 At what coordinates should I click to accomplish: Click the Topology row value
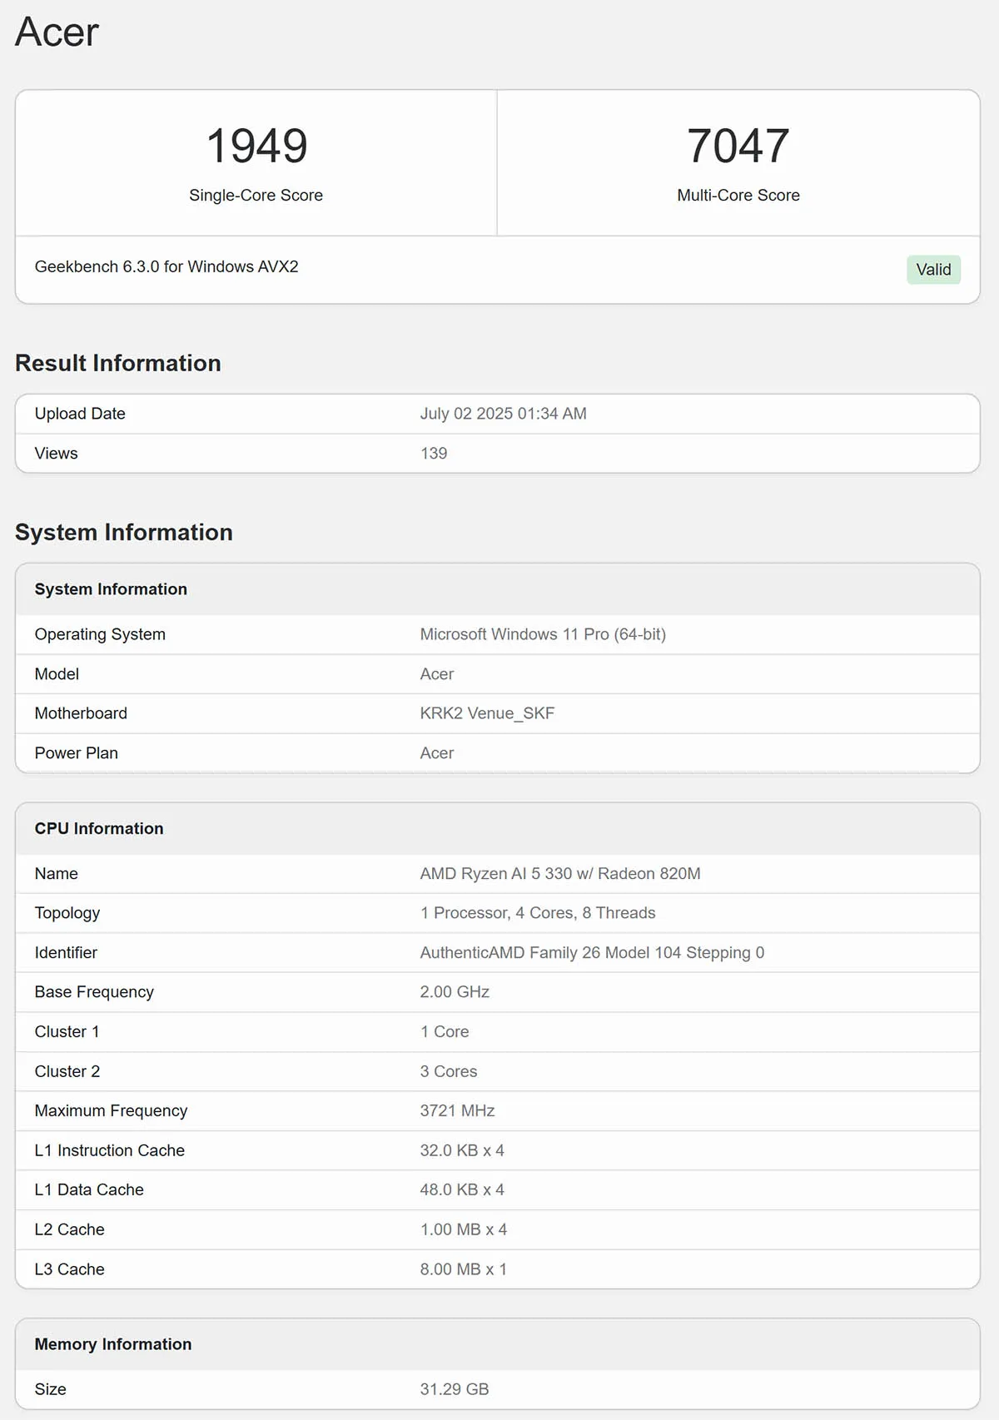click(538, 913)
